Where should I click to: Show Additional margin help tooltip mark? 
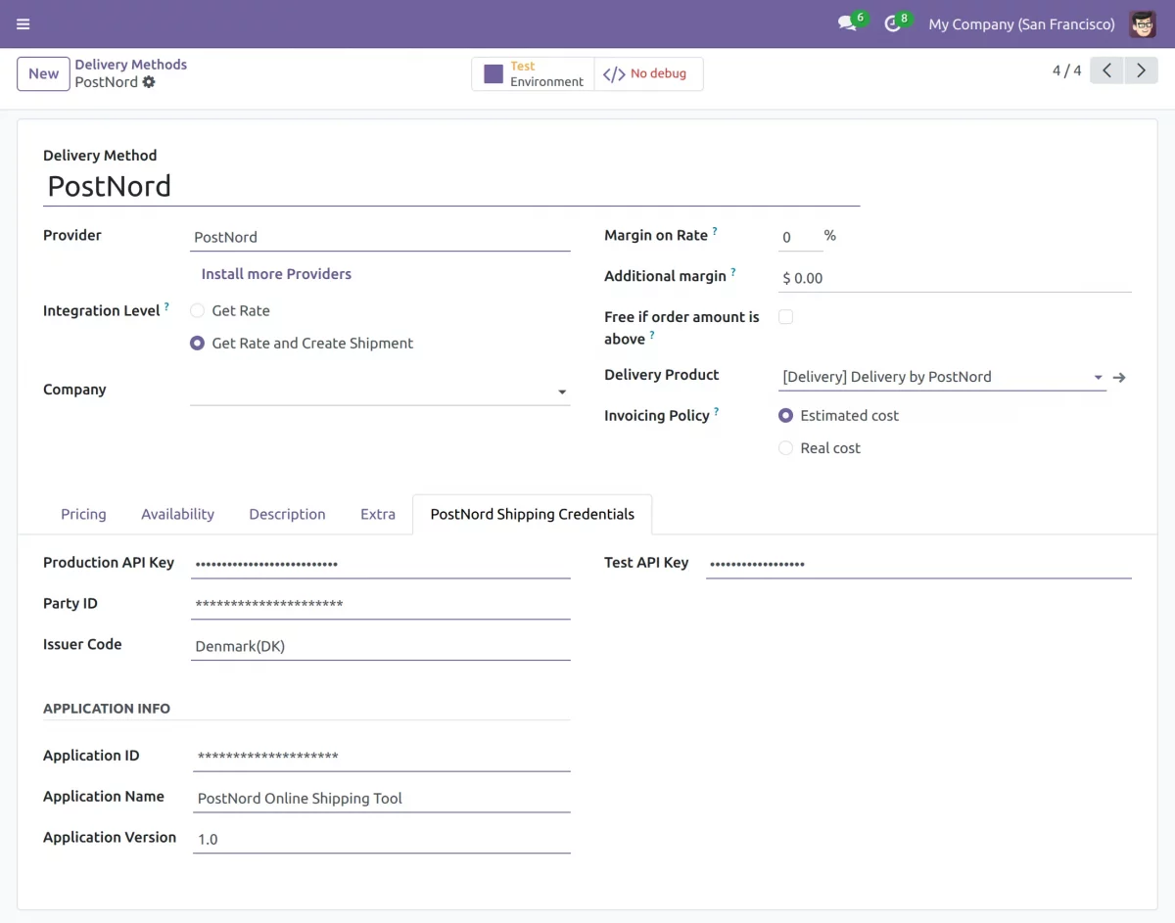733,272
